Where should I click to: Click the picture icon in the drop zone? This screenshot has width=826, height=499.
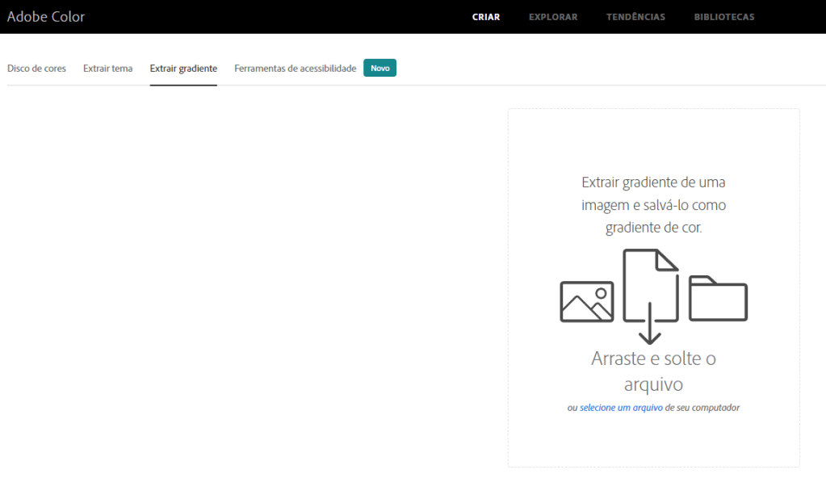[x=586, y=301]
